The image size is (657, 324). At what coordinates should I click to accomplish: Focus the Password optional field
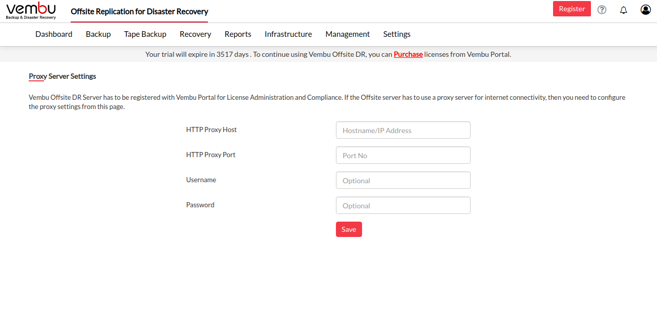tap(403, 205)
